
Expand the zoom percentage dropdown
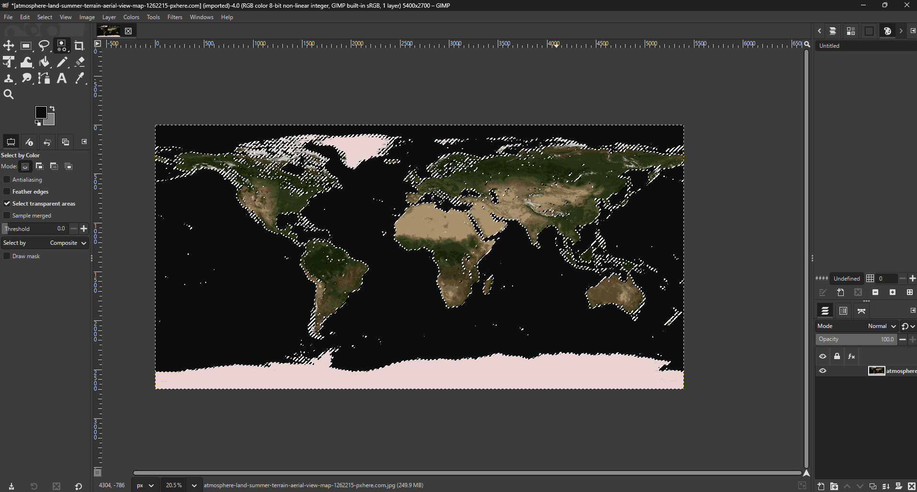point(194,485)
